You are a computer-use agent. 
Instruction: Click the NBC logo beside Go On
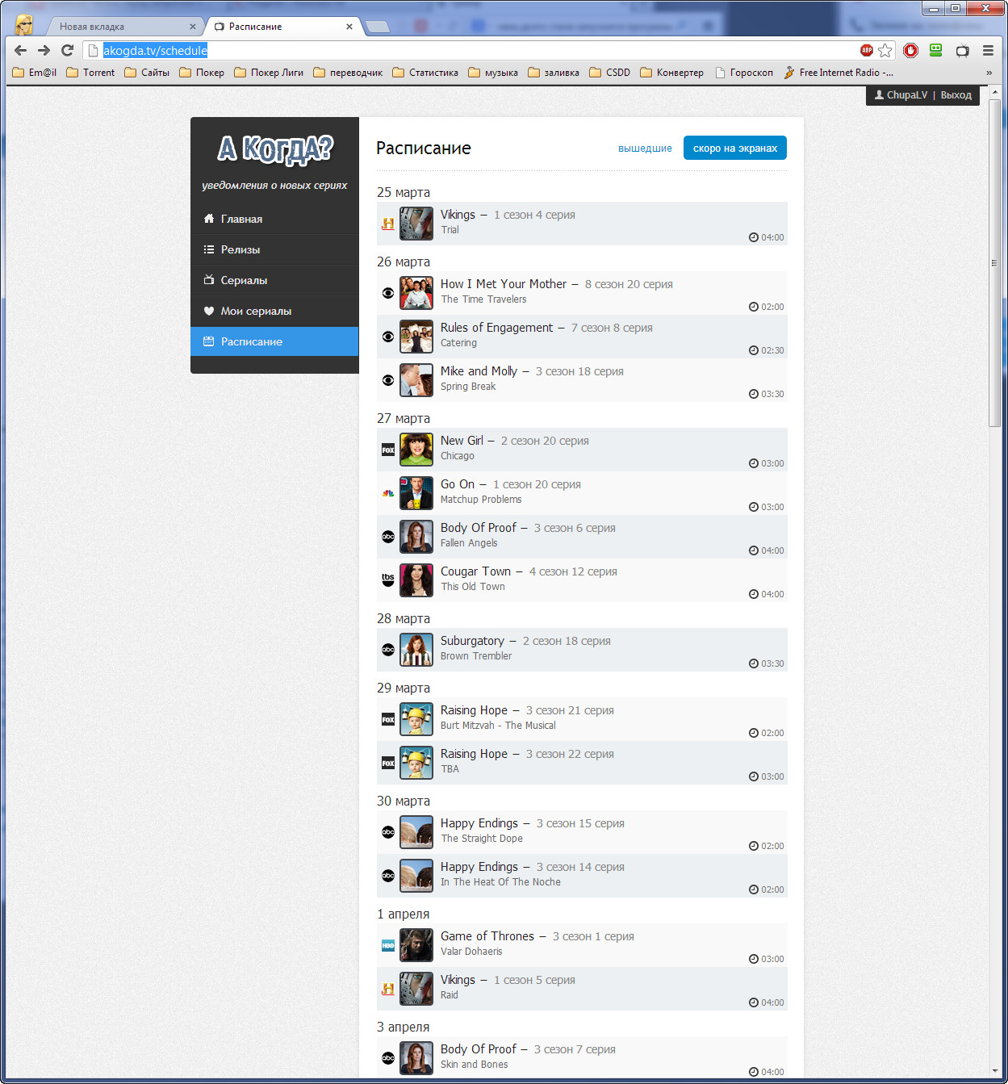[388, 493]
